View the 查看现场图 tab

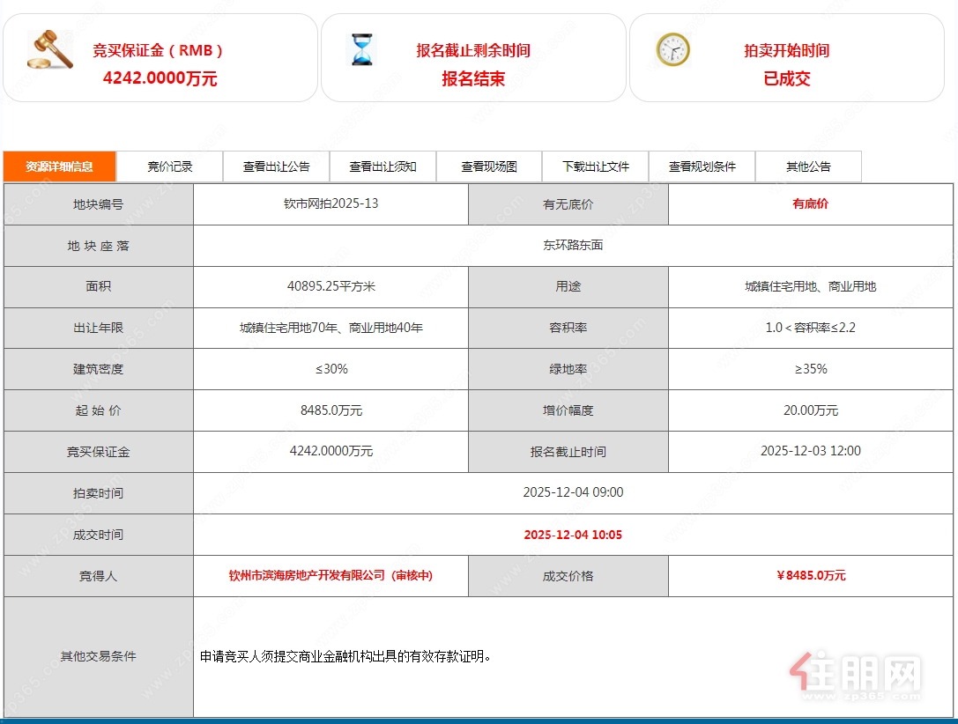tap(489, 166)
